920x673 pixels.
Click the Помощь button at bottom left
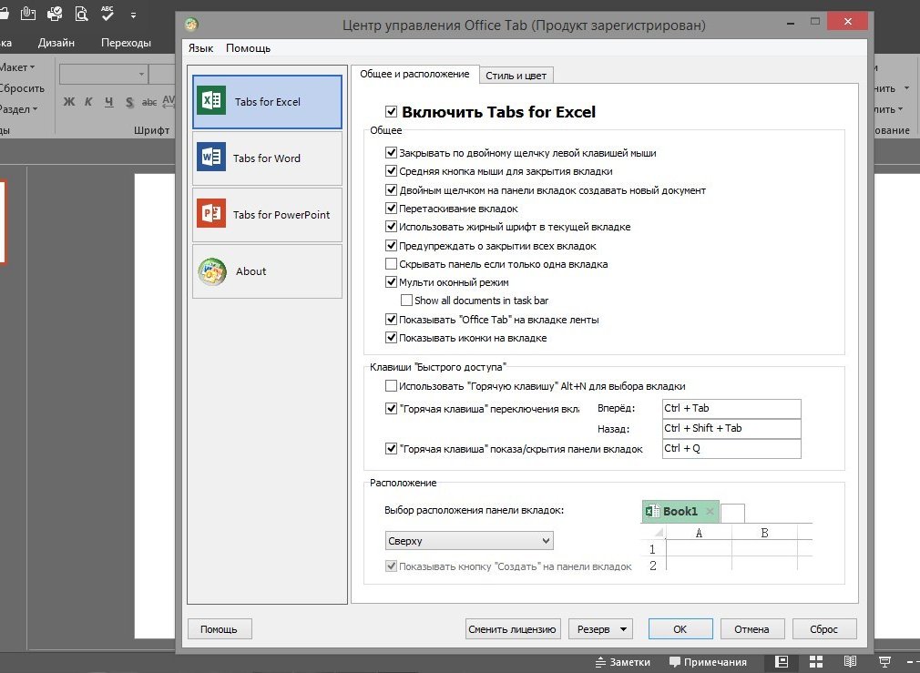point(220,629)
